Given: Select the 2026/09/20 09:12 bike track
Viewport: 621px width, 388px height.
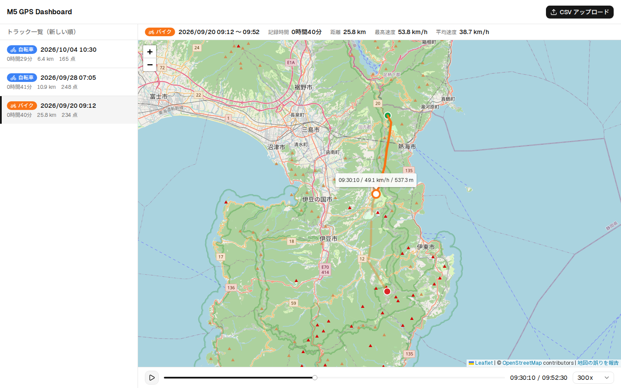Looking at the screenshot, I should (69, 110).
